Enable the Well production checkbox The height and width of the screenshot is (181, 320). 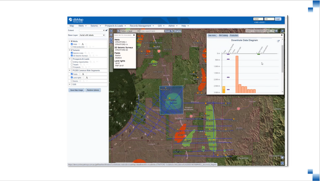(x=72, y=47)
